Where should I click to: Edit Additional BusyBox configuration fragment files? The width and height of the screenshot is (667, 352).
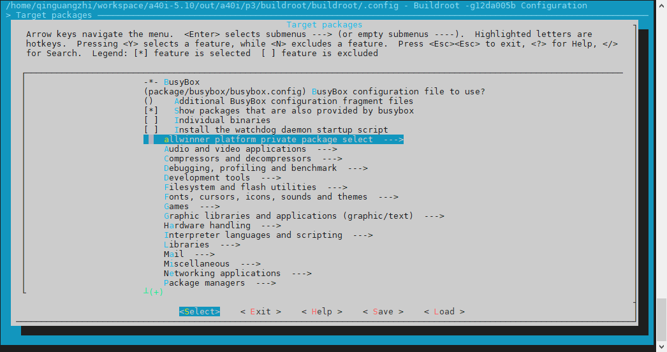[279, 101]
